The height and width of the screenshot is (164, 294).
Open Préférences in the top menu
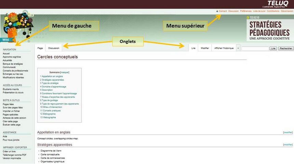click(x=246, y=11)
